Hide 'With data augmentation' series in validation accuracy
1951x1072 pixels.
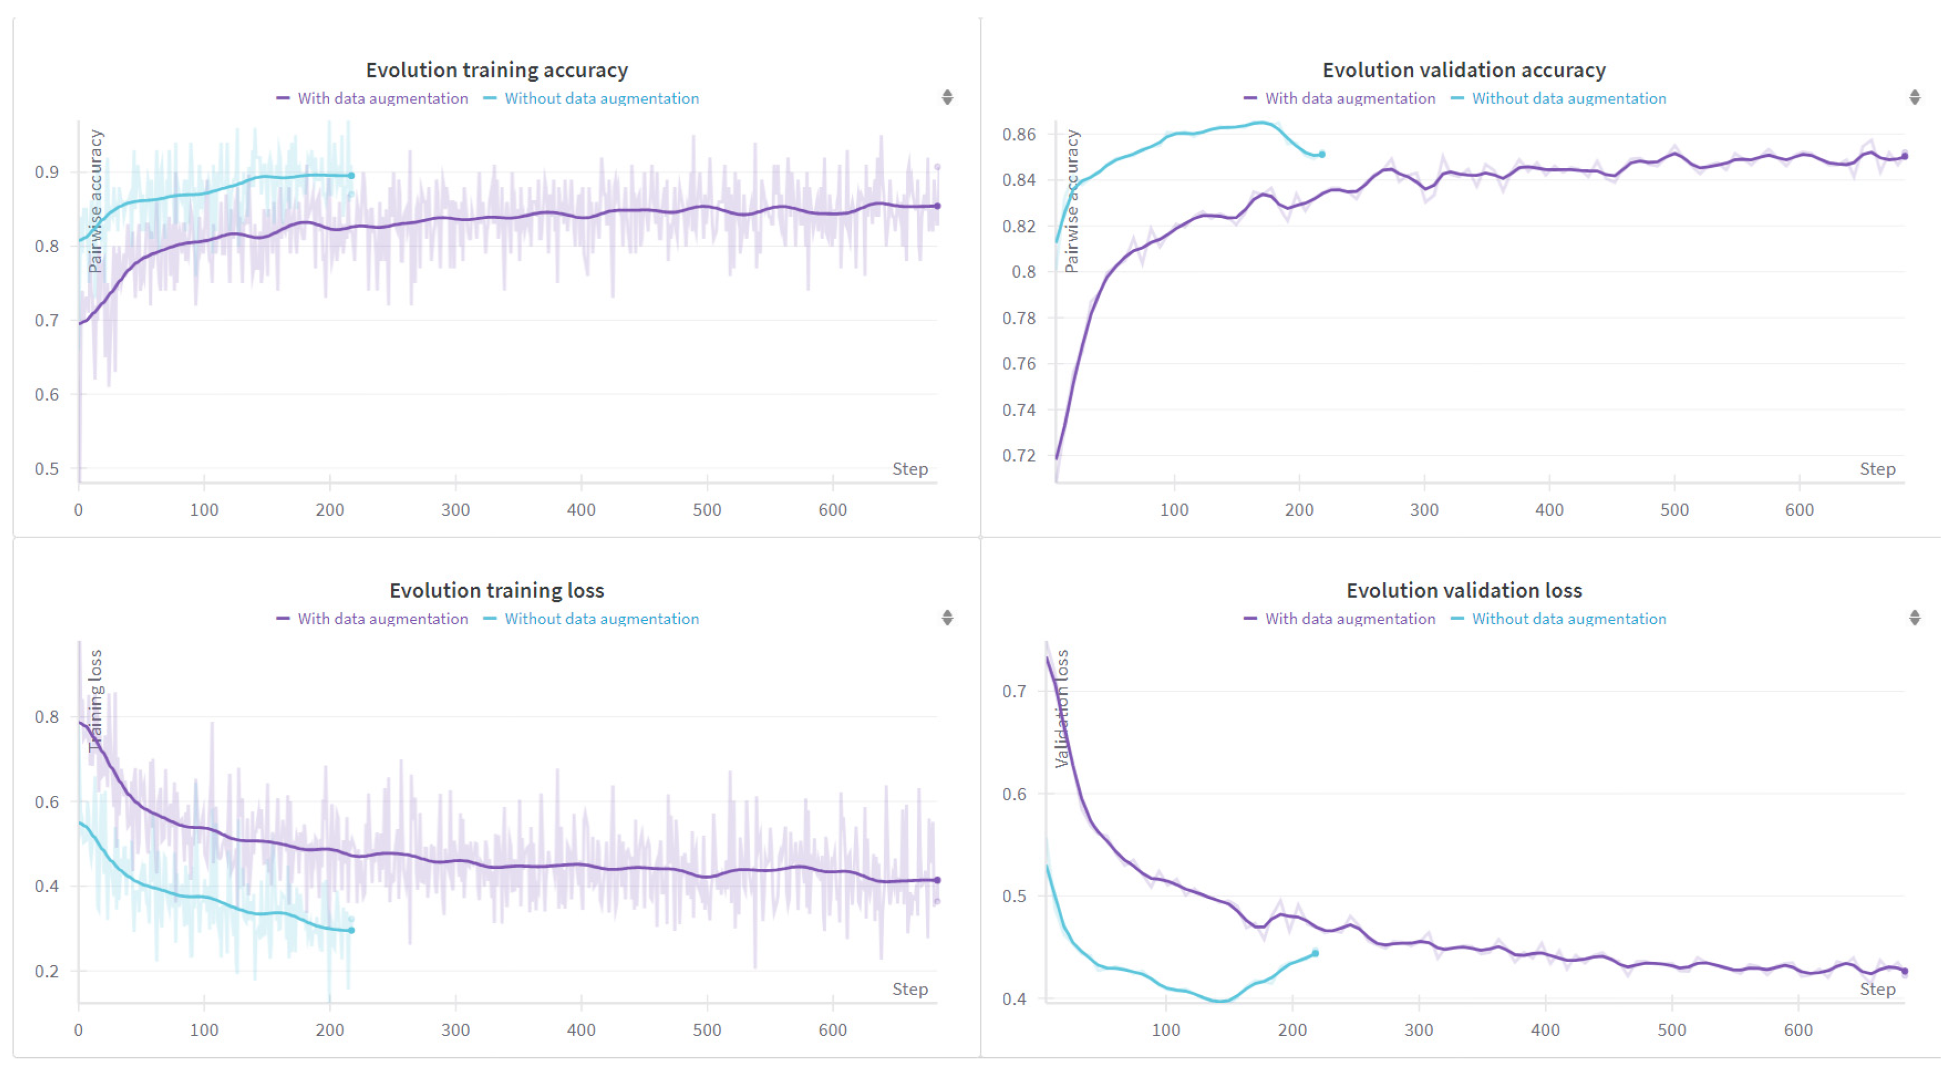tap(1350, 99)
